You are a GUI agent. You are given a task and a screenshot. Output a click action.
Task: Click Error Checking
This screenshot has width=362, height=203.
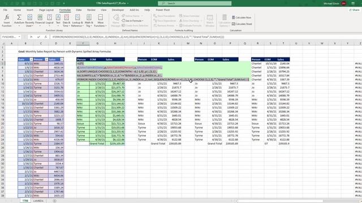click(191, 21)
